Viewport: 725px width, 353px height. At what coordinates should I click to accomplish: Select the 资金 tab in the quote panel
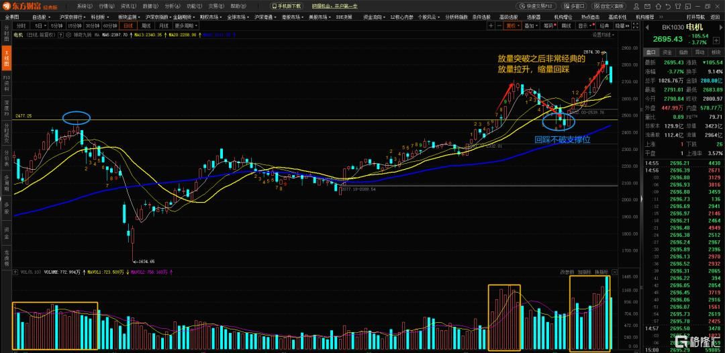pyautogui.click(x=667, y=52)
